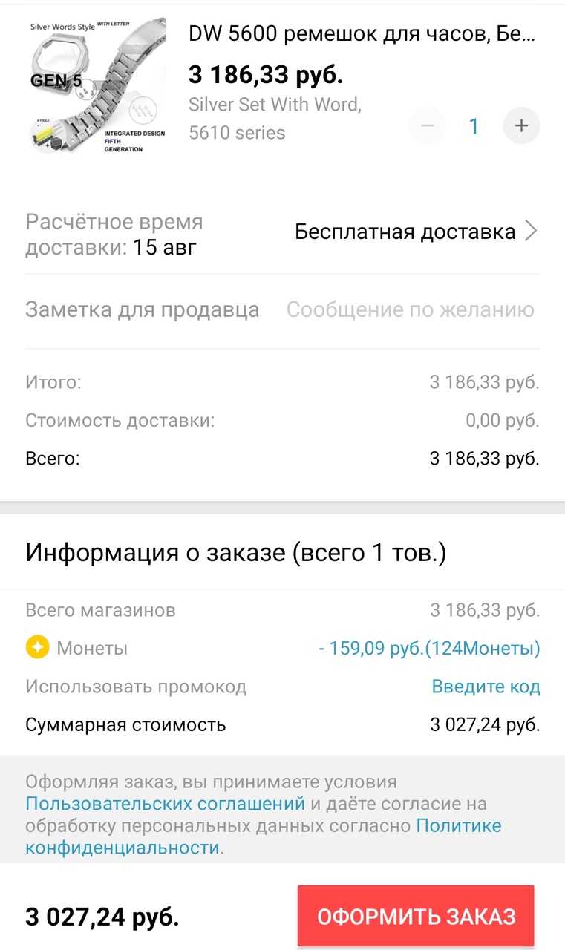This screenshot has height=950, width=565.
Task: Click the Монеты label text
Action: click(92, 649)
